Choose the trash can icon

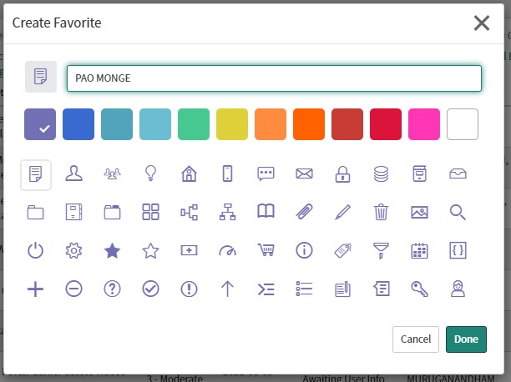point(381,212)
